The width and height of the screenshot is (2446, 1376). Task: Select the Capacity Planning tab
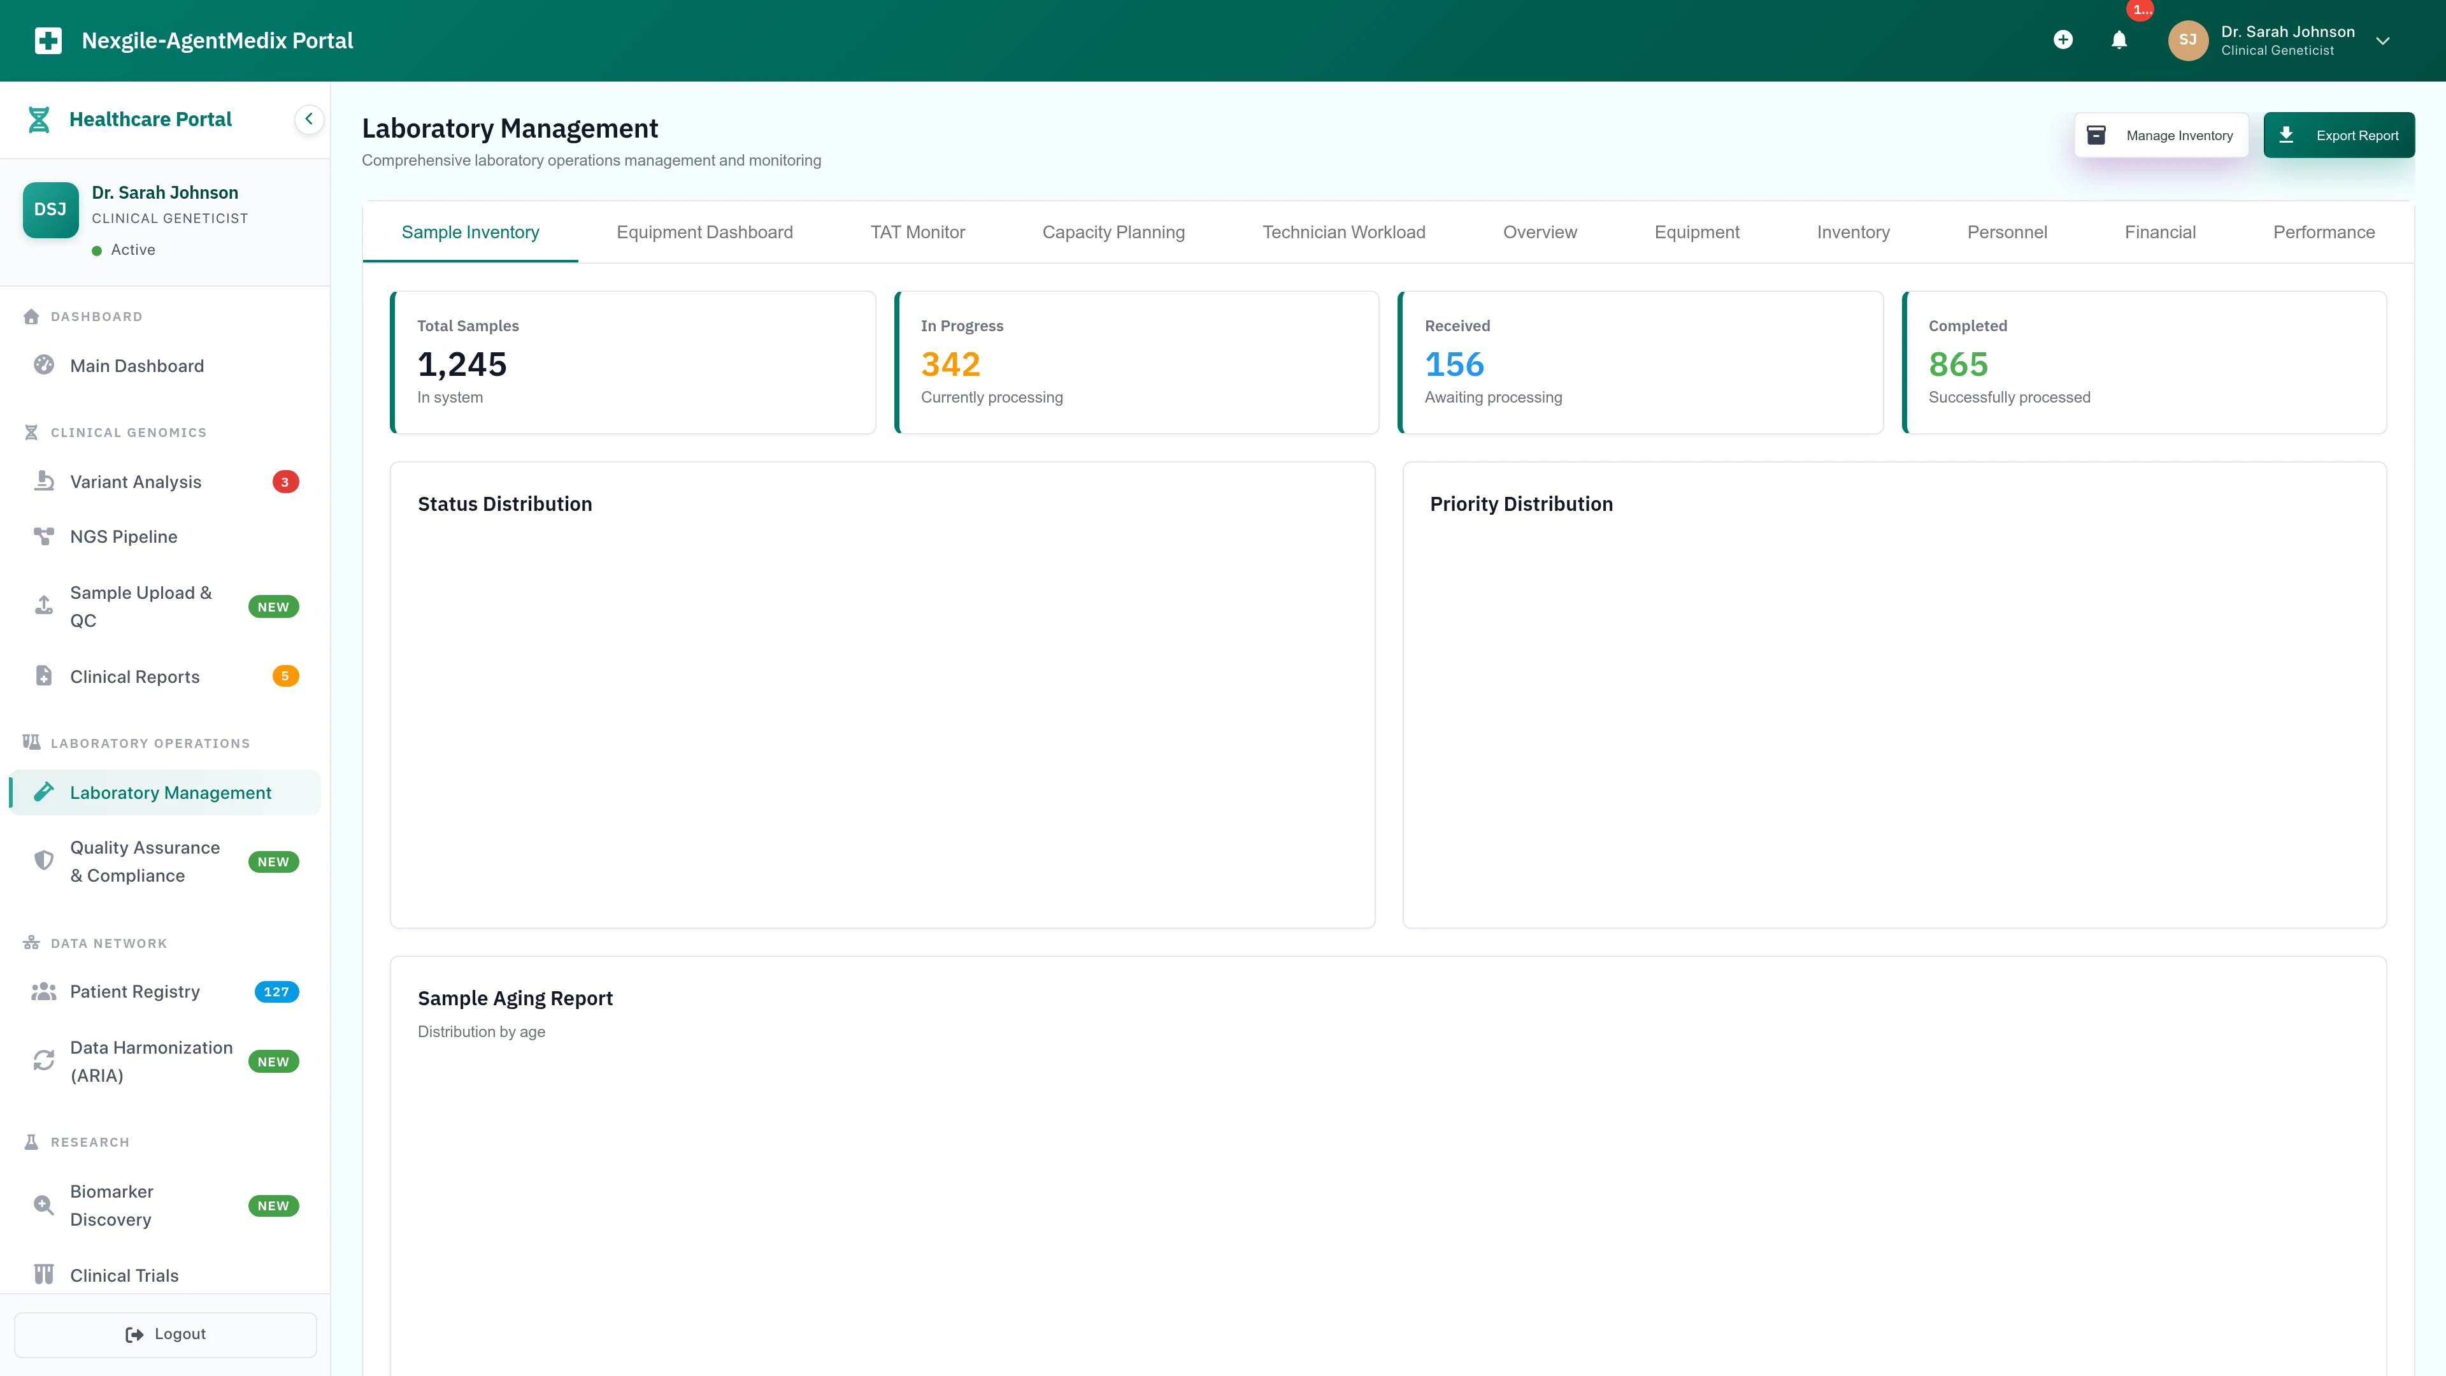click(x=1113, y=232)
